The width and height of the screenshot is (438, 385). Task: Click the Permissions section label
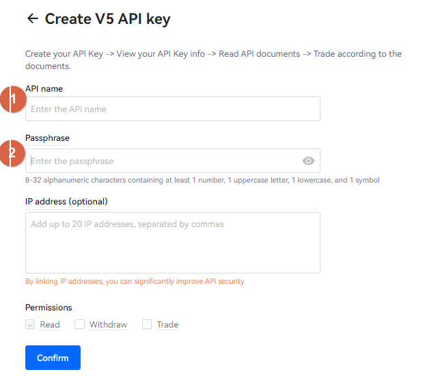pos(49,308)
